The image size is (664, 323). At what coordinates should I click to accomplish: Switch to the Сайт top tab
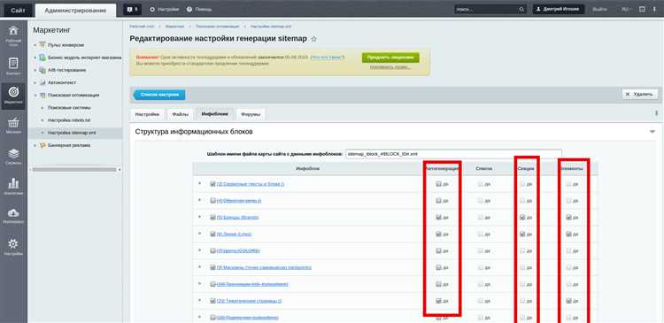coord(19,10)
